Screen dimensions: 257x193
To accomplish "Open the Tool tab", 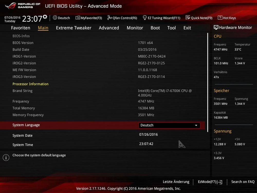I will pos(171,28).
